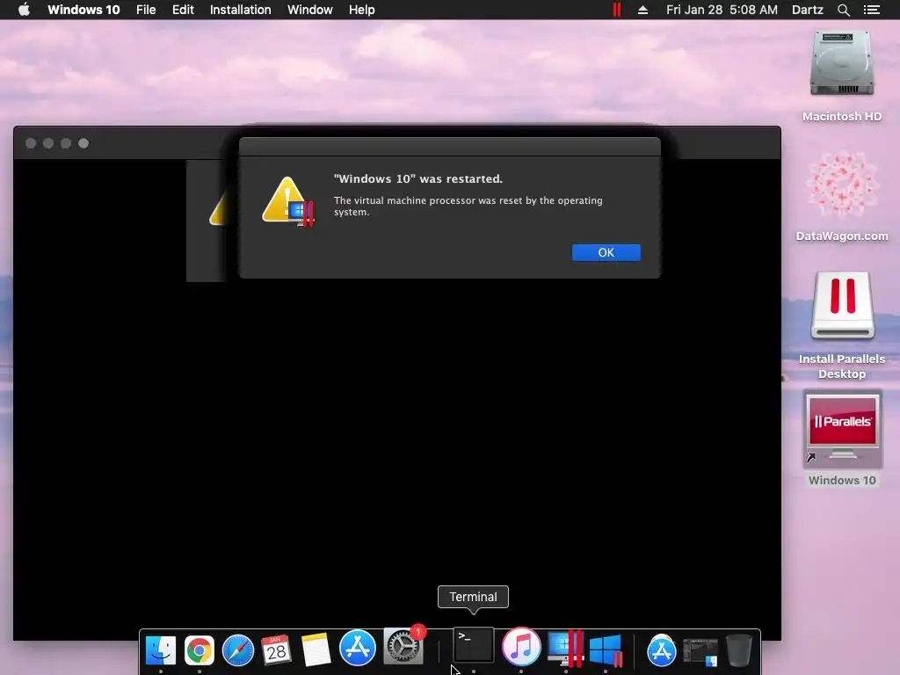Open Spotlight search magnifier

click(x=843, y=10)
